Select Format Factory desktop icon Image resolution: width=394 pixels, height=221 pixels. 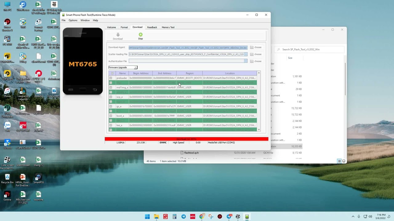(38, 25)
